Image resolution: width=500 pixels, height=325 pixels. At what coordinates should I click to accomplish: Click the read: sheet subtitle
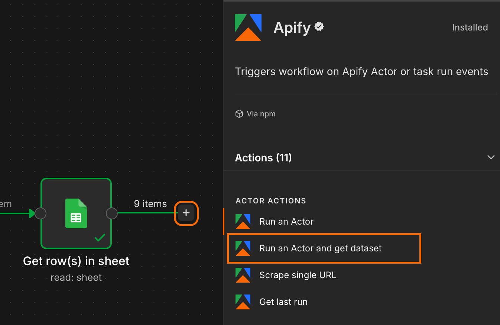point(76,277)
